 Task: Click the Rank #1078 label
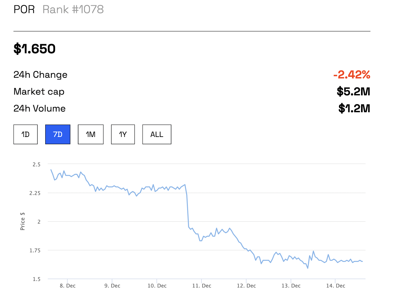(73, 10)
